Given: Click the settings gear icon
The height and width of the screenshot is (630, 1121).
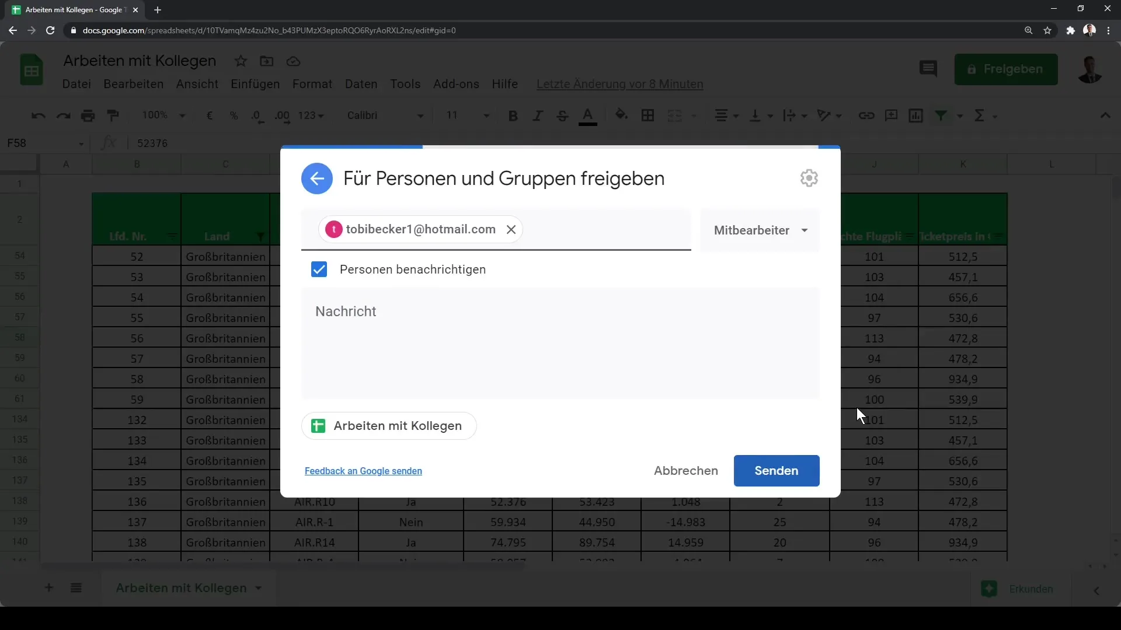Looking at the screenshot, I should click(x=809, y=178).
